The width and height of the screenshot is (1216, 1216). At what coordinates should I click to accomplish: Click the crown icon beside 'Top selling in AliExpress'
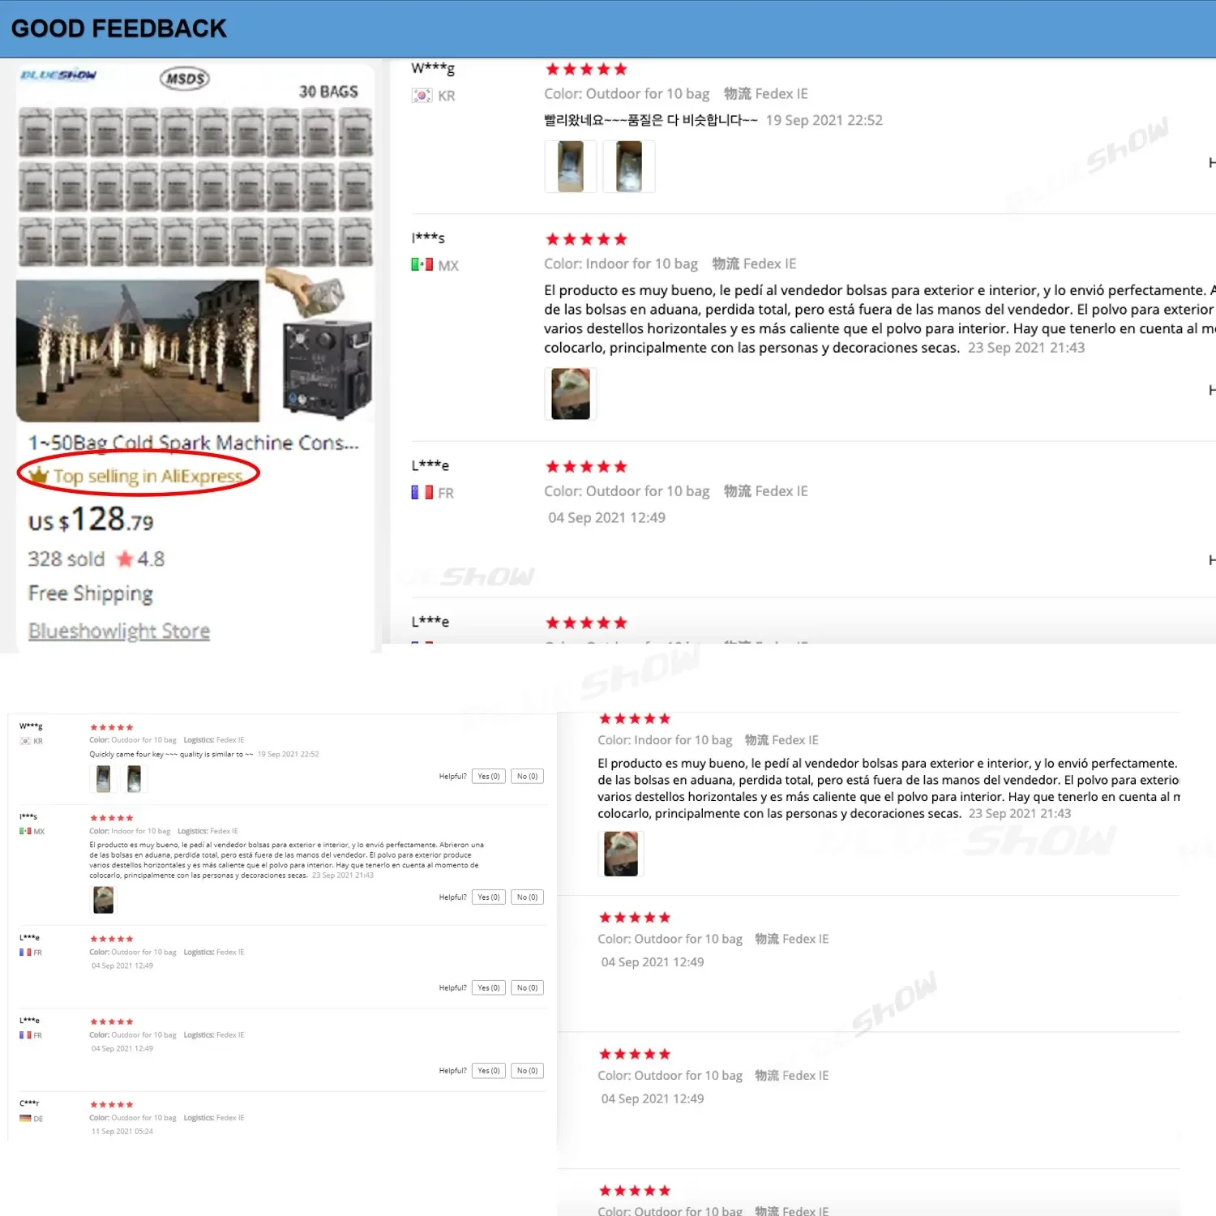pos(38,474)
